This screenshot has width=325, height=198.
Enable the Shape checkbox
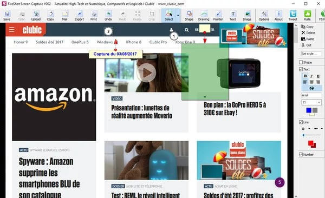click(x=301, y=62)
